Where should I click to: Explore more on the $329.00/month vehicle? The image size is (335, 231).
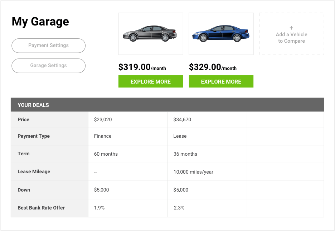pyautogui.click(x=221, y=81)
